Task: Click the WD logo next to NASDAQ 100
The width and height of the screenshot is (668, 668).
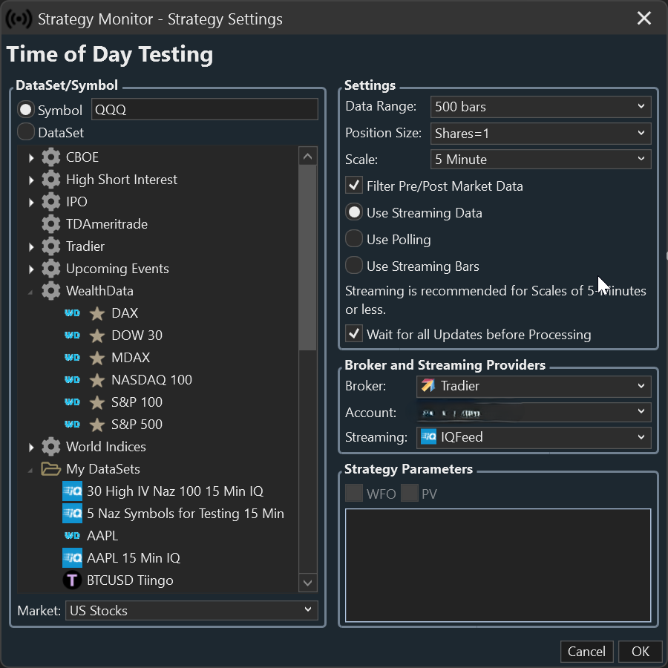Action: 73,379
